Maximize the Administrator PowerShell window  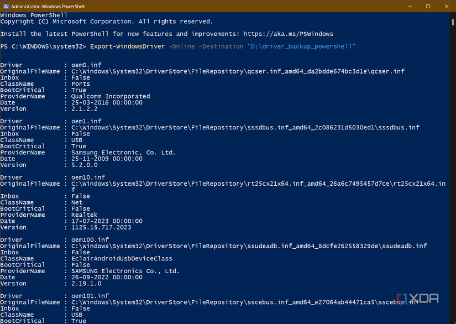click(427, 6)
